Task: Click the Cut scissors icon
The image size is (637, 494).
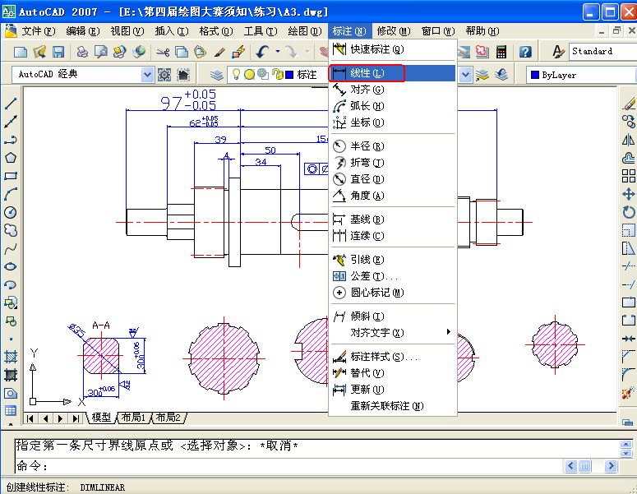Action: coord(163,52)
